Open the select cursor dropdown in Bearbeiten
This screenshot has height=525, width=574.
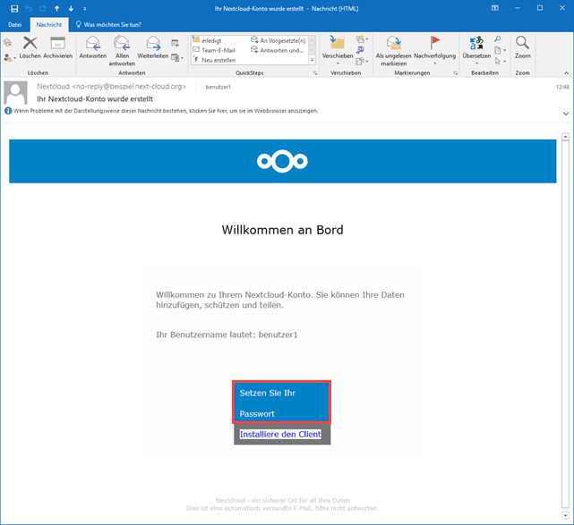coord(500,61)
